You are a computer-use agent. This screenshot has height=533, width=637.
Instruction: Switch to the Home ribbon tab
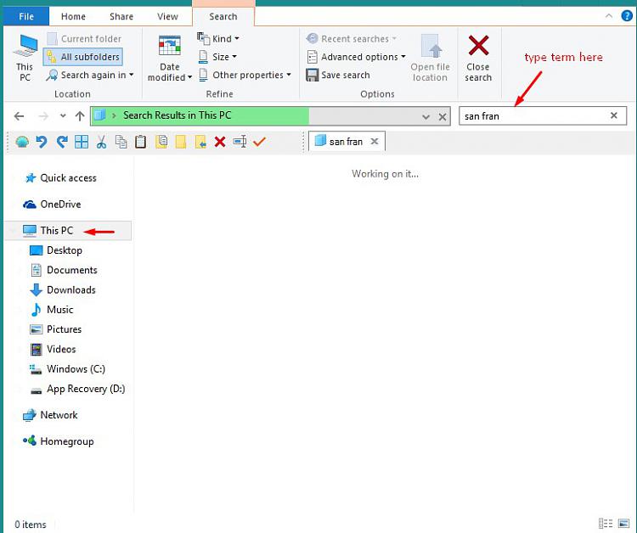(73, 17)
